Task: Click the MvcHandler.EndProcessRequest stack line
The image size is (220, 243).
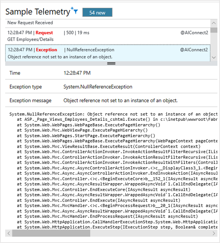Action: 107,216
